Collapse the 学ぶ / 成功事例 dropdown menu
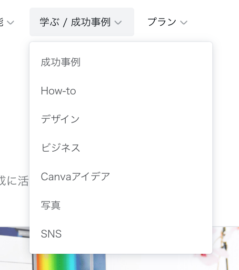 point(82,22)
